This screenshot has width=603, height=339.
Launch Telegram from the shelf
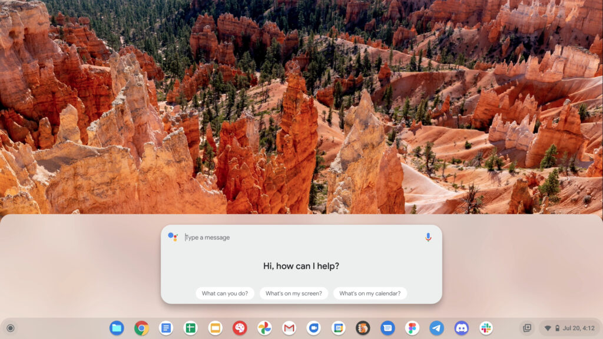[436, 328]
